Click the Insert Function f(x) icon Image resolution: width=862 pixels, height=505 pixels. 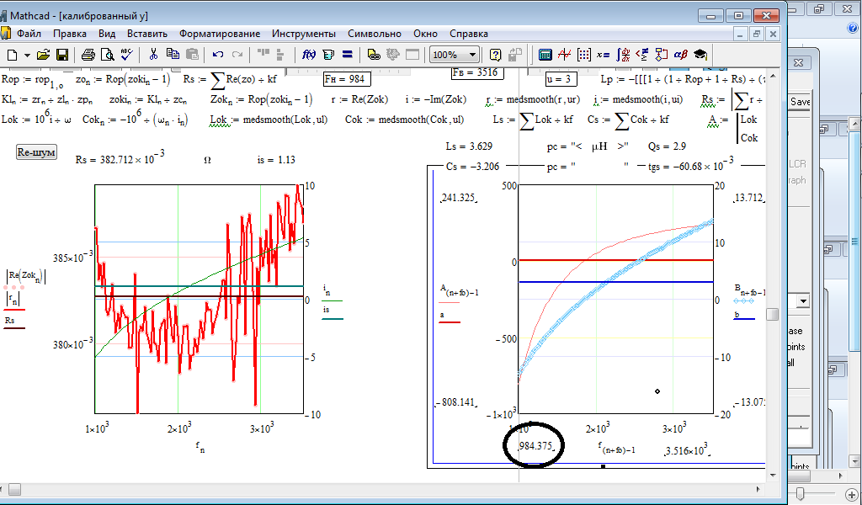(x=308, y=55)
